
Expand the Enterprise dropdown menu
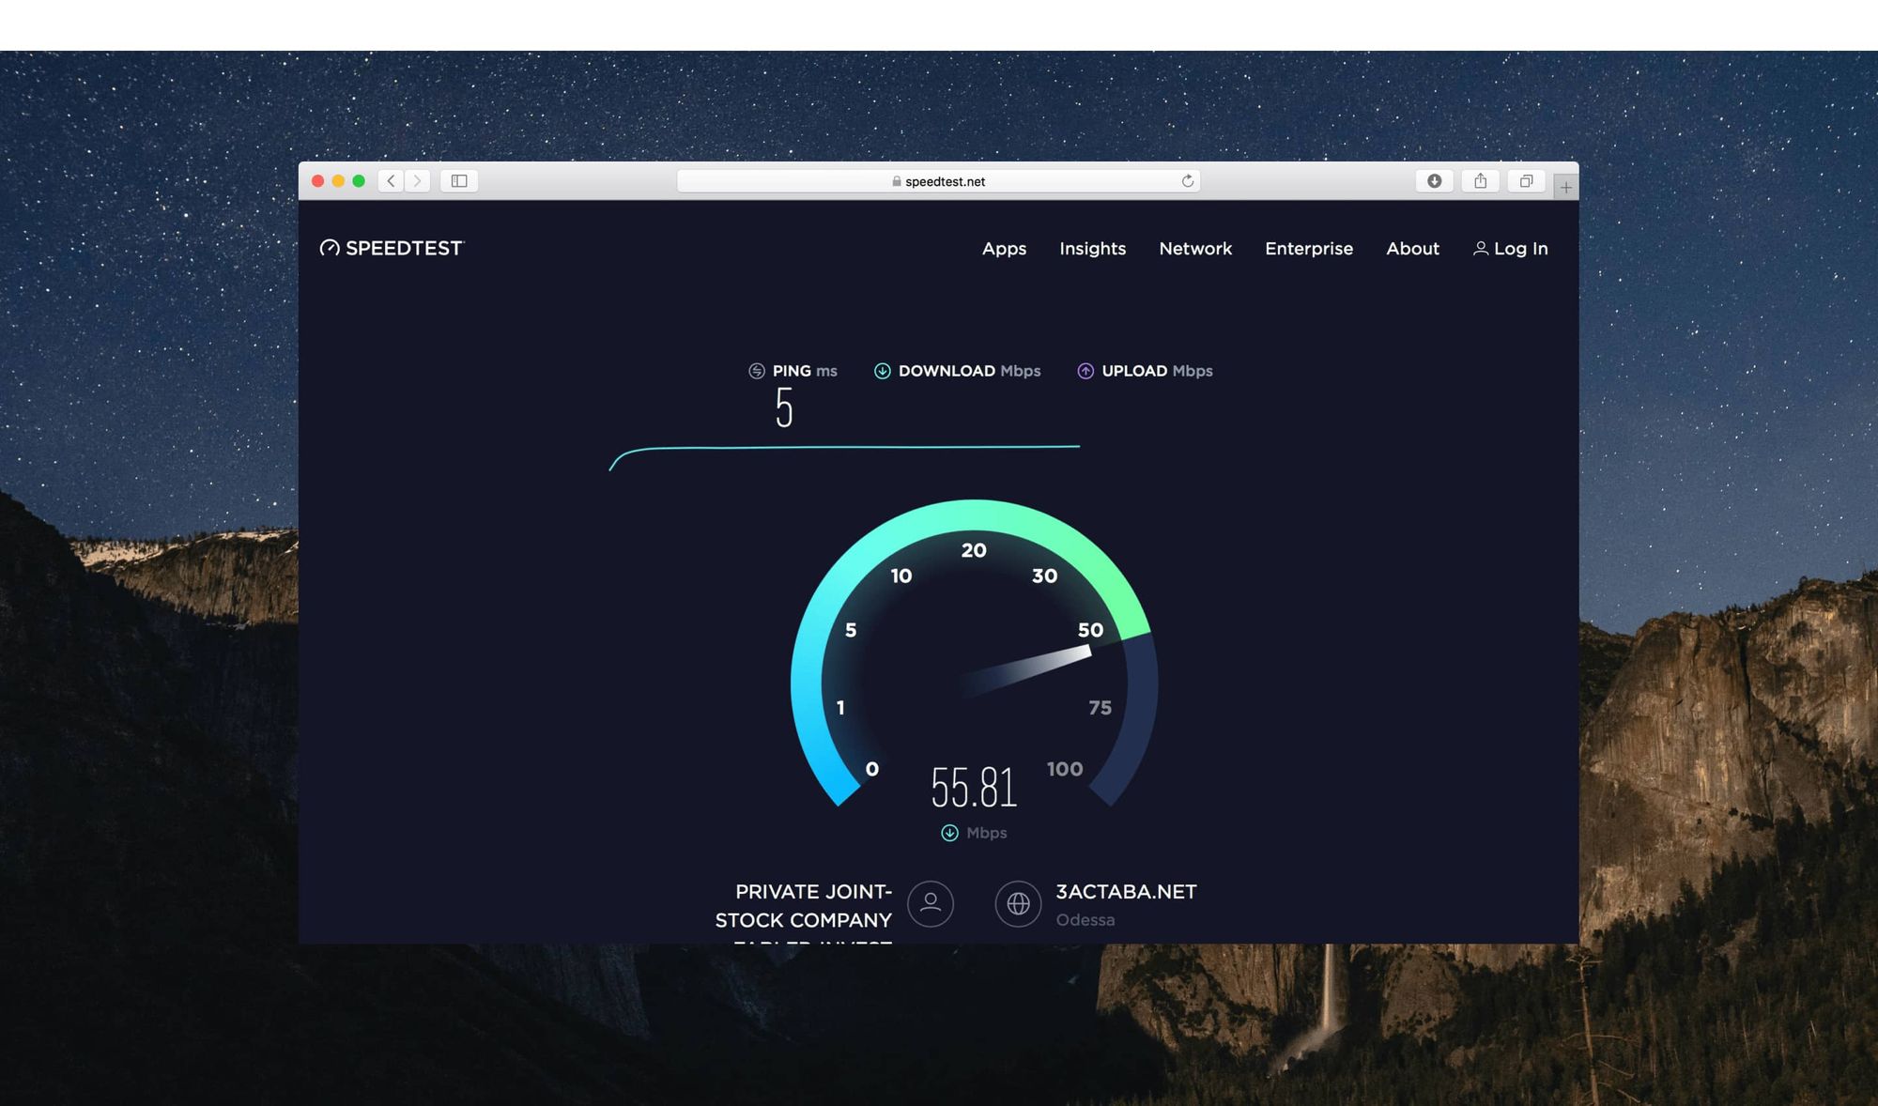coord(1308,249)
